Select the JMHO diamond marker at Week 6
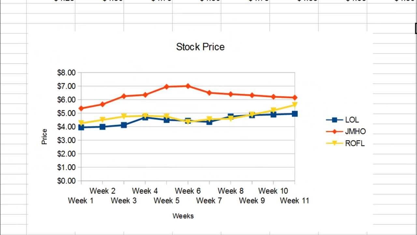 click(188, 86)
